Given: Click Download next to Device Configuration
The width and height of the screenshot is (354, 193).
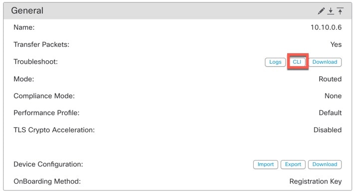Looking at the screenshot, I should [x=325, y=165].
